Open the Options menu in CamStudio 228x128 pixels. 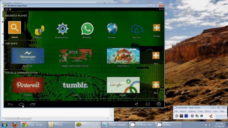coord(192,111)
